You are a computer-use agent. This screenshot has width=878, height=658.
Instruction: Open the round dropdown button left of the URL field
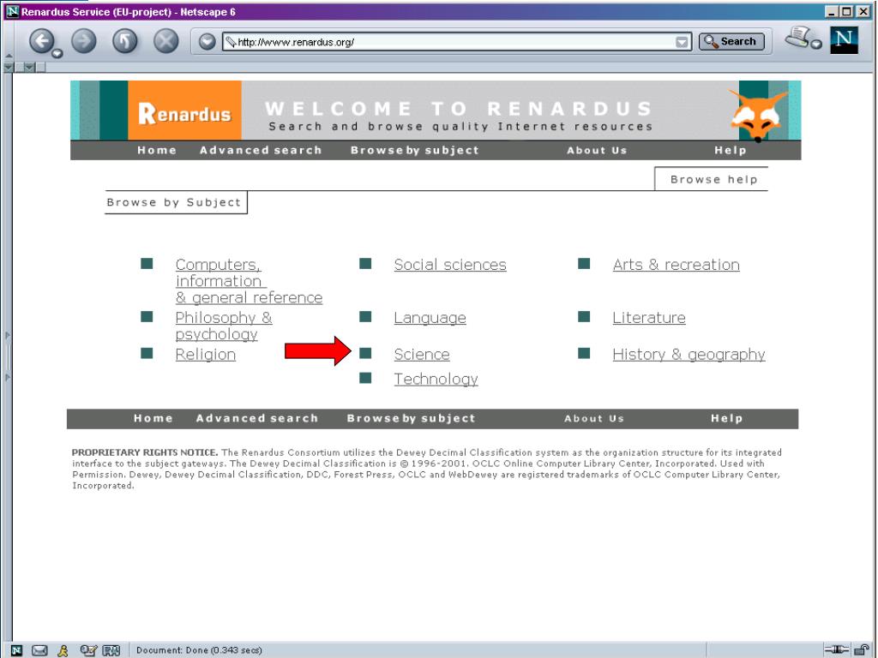point(207,41)
